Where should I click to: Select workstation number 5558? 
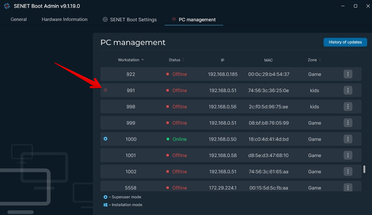click(131, 188)
